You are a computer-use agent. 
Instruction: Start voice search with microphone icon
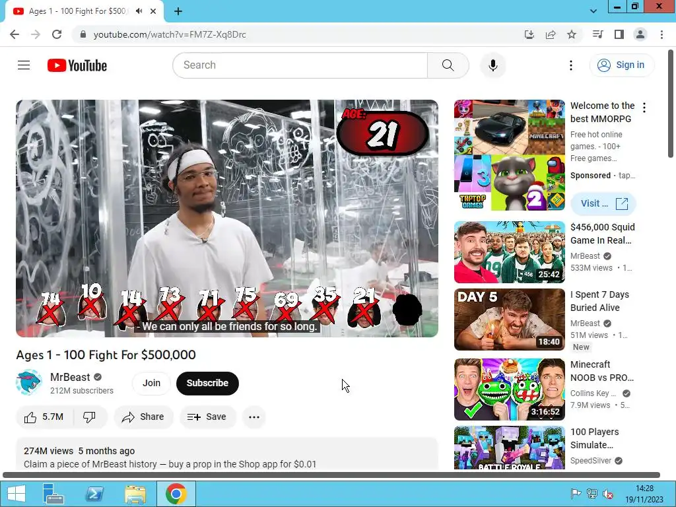click(492, 65)
